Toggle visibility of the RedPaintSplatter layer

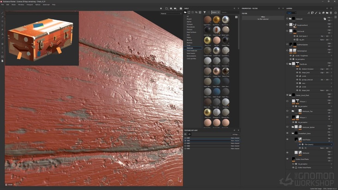pyautogui.click(x=287, y=44)
